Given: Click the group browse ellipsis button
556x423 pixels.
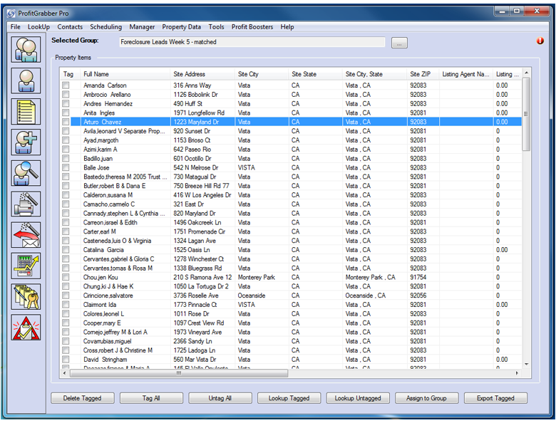Looking at the screenshot, I should pos(399,43).
